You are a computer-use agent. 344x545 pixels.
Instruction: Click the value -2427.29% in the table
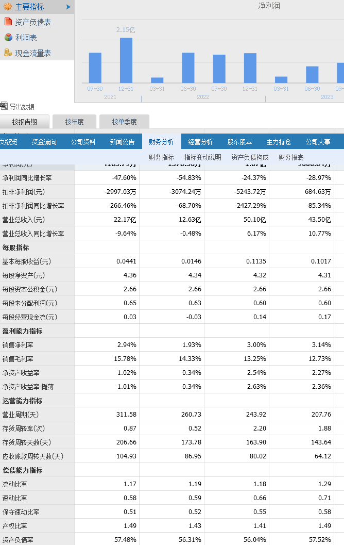[250, 206]
